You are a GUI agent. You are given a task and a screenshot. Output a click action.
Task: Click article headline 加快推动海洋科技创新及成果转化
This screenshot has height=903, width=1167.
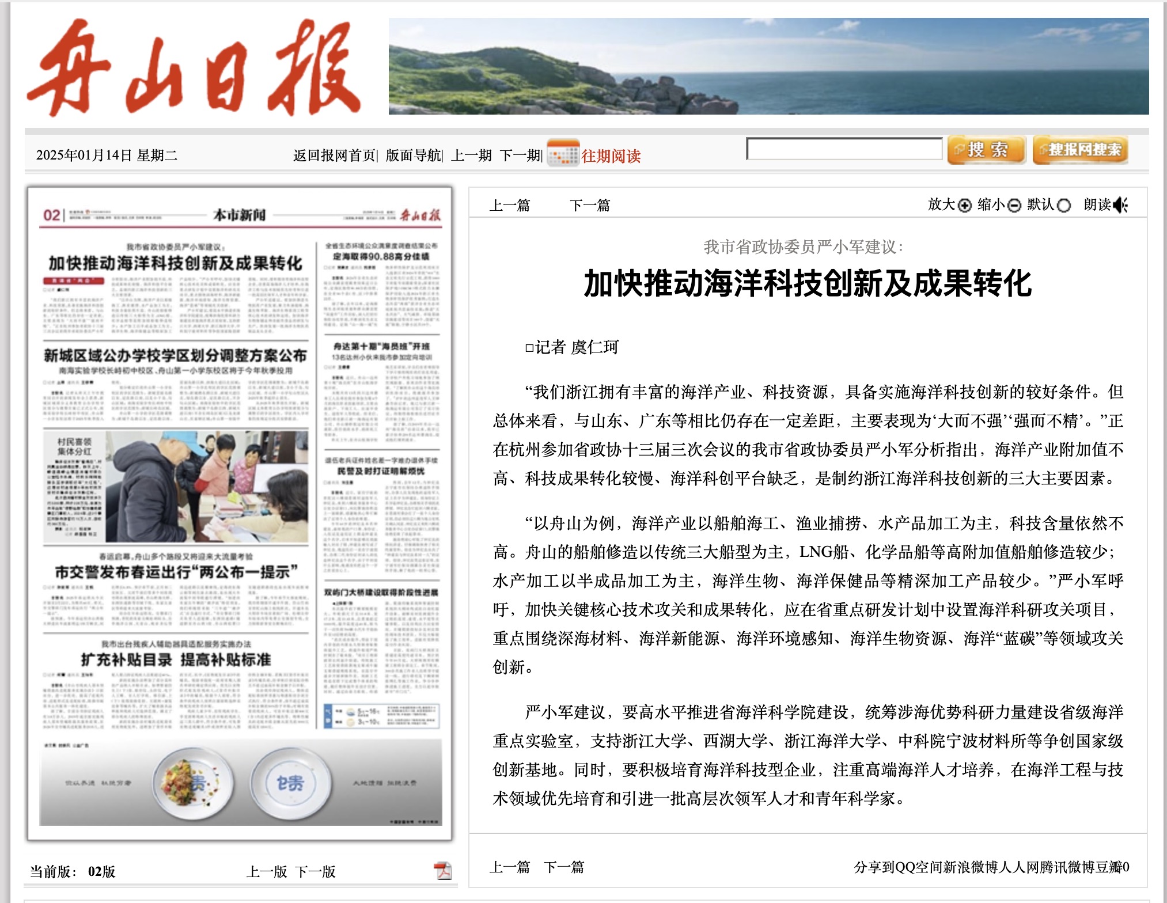tap(808, 283)
